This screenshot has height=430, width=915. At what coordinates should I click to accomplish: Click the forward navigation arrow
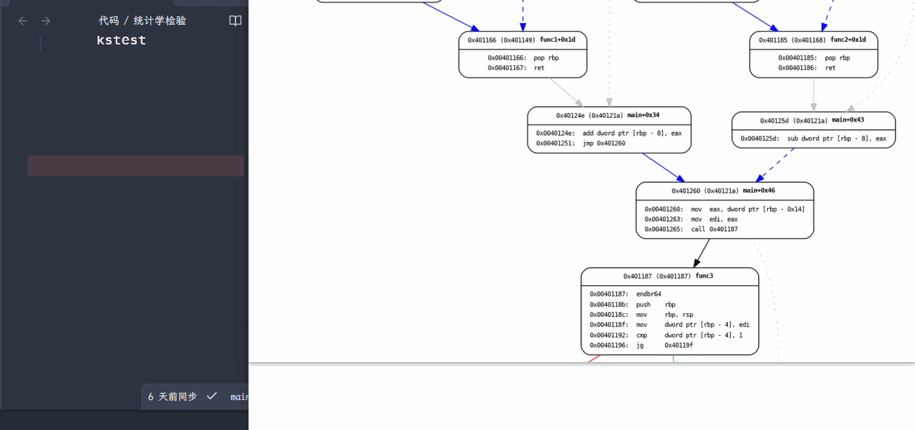(46, 21)
